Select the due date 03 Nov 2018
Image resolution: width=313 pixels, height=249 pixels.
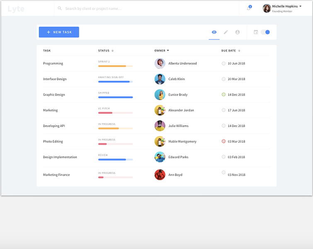point(236,175)
